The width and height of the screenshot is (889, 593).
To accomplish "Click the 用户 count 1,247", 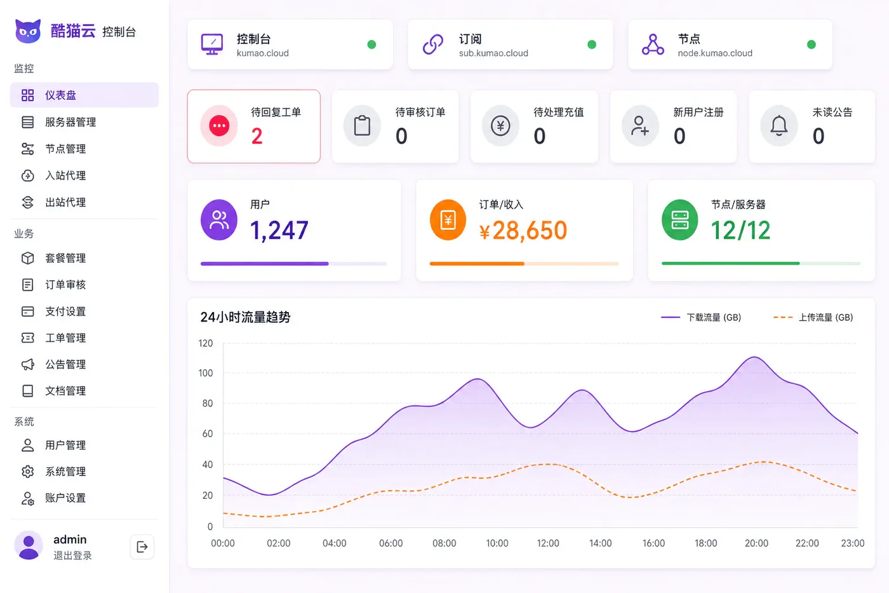I will tap(279, 230).
